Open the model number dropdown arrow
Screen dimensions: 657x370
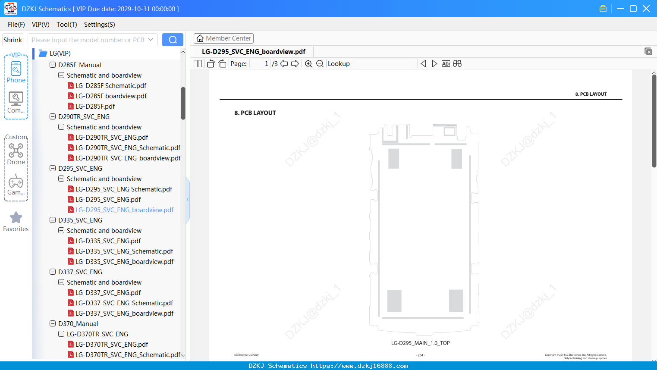(151, 40)
